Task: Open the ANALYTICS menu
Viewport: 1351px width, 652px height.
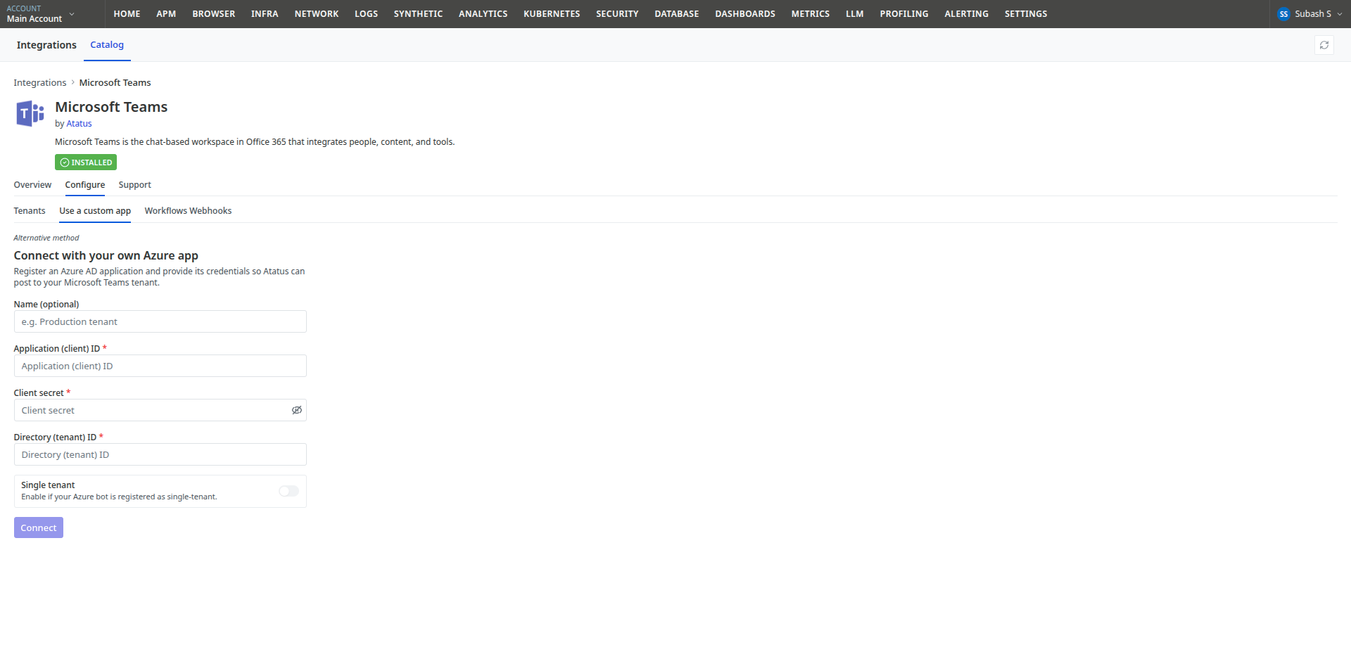Action: pyautogui.click(x=483, y=14)
